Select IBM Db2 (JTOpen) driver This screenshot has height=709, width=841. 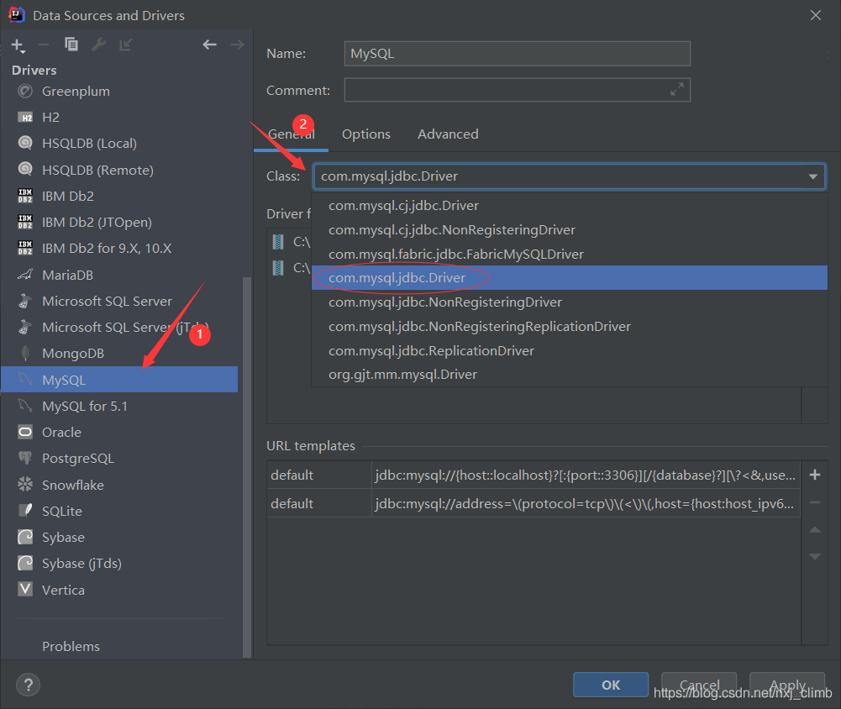tap(119, 223)
